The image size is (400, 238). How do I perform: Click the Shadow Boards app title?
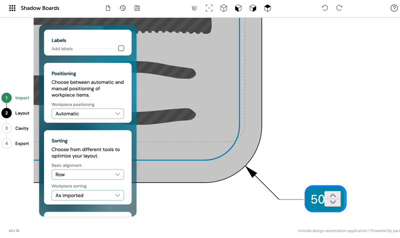[x=40, y=8]
